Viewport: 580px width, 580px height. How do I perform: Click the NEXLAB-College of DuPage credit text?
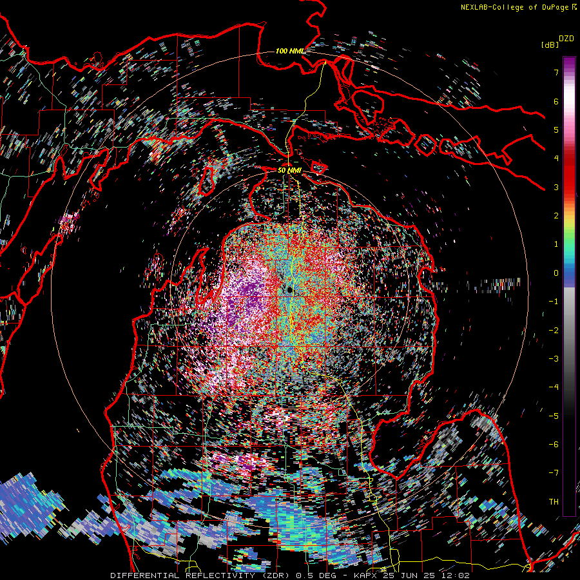(514, 7)
